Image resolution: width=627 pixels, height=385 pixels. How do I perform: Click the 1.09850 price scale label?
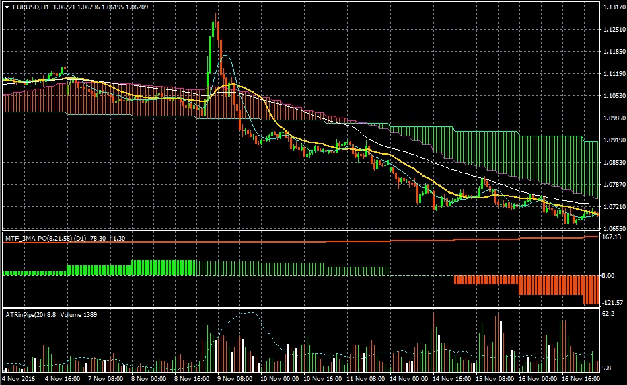(615, 118)
